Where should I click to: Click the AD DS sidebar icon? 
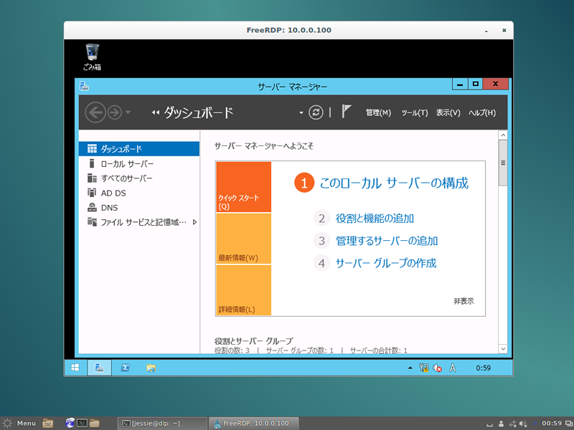92,192
